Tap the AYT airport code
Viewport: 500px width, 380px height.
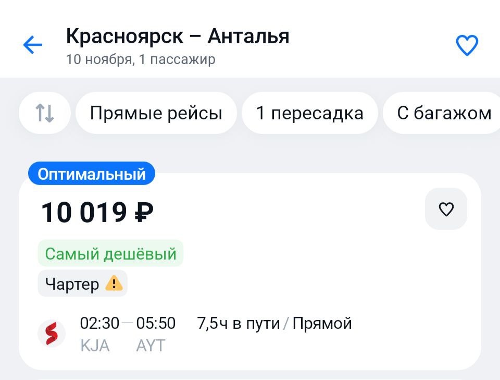click(x=151, y=346)
